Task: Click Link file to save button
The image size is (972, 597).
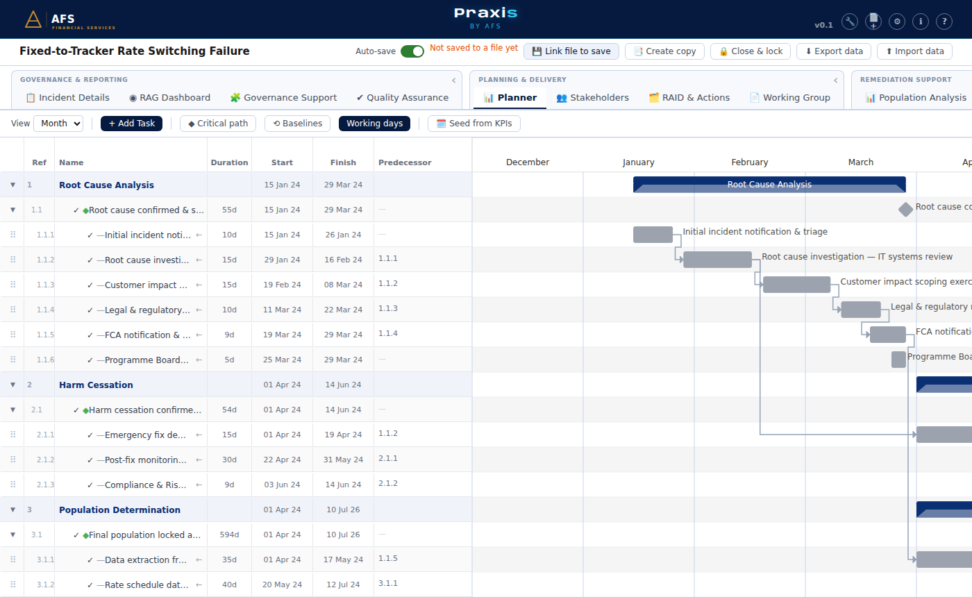Action: (571, 51)
